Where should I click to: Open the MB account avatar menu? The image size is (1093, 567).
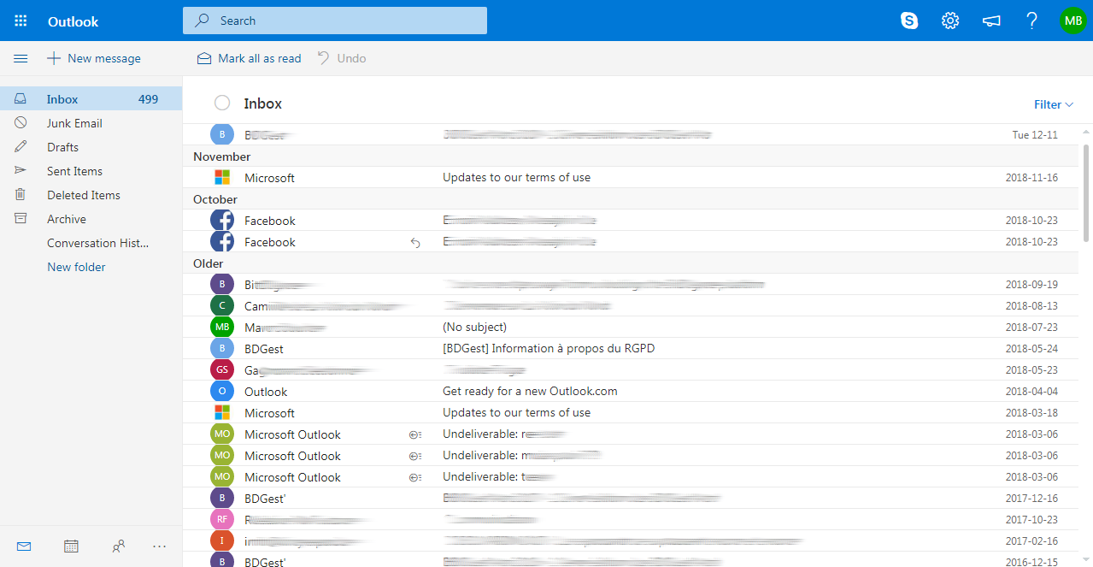coord(1072,20)
